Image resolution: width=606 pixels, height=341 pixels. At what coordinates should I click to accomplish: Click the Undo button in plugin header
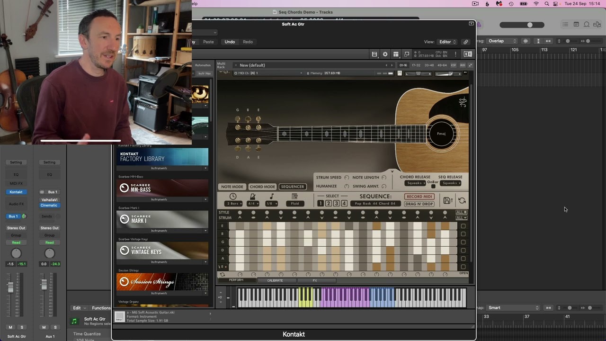[230, 42]
